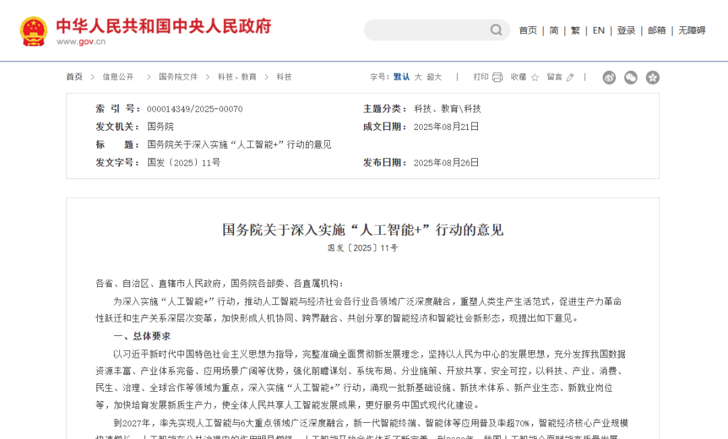Click the Qzone star share icon
Screen dimensions: 728x439
(x=652, y=77)
